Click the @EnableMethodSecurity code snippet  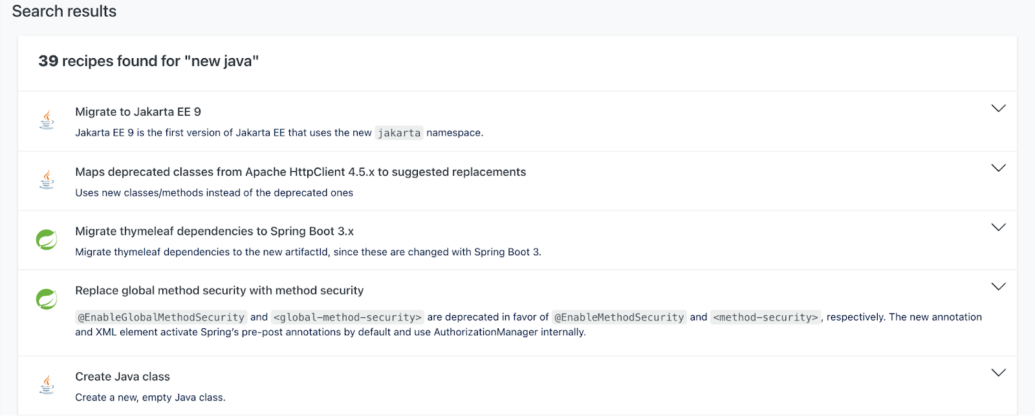pos(619,317)
